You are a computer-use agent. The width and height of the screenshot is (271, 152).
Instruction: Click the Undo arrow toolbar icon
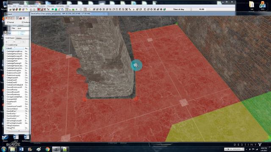click(x=31, y=9)
